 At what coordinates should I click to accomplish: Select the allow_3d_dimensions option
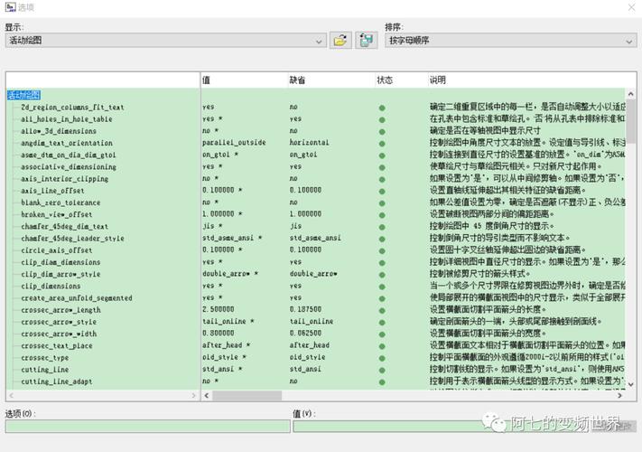pos(59,131)
